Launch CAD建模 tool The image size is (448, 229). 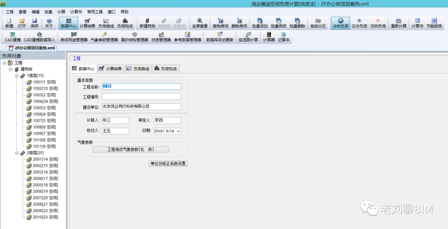click(x=12, y=37)
